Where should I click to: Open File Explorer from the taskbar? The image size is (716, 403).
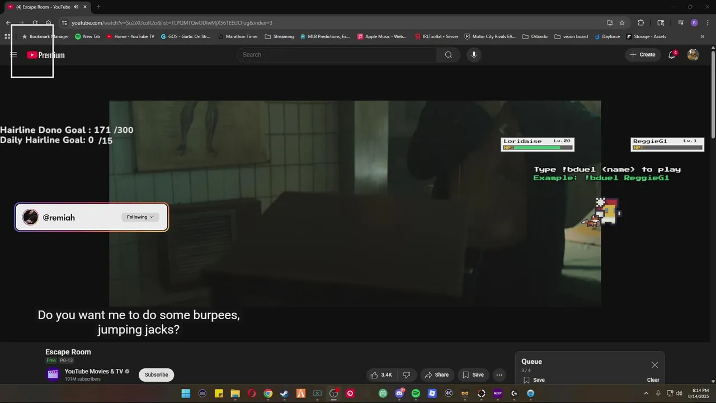[235, 393]
